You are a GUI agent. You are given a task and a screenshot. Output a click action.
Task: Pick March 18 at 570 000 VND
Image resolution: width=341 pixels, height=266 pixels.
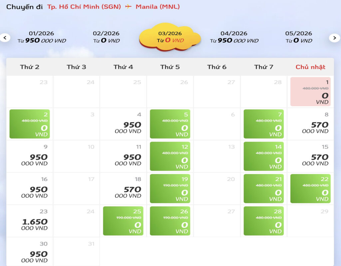[123, 189]
